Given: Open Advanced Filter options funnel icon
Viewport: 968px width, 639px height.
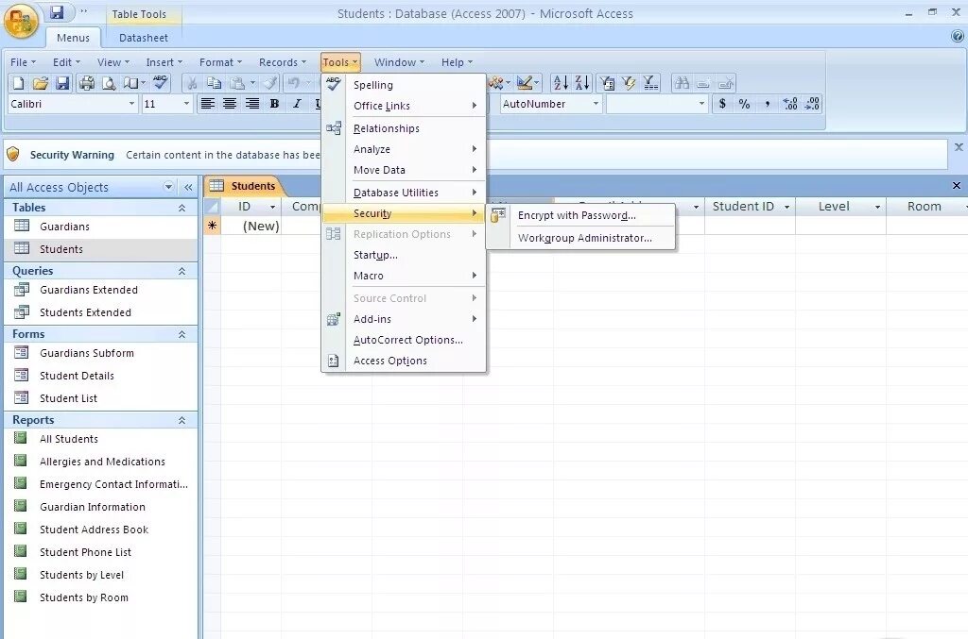Looking at the screenshot, I should 650,83.
